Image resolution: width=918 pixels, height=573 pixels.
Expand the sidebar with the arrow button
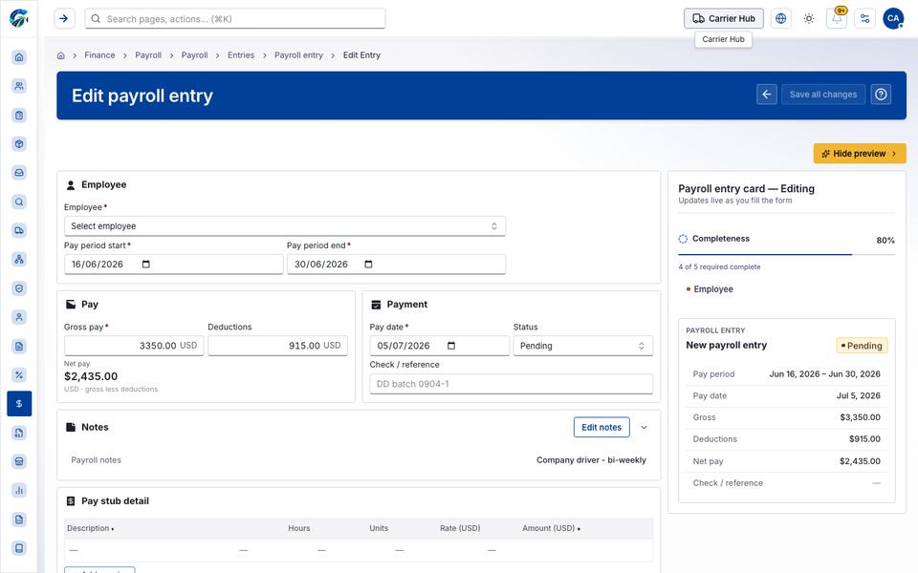(x=64, y=19)
